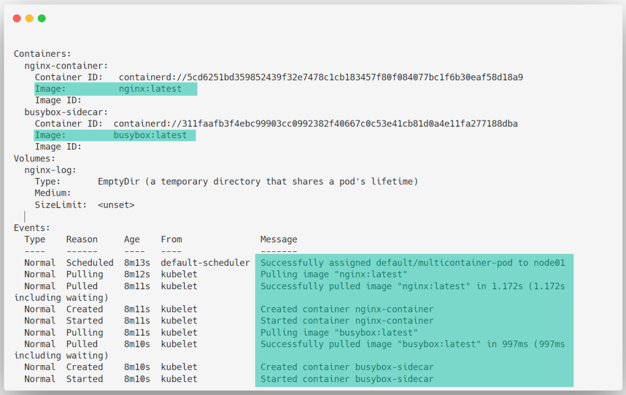Click 'Created container busybox-sidecar' message
The image size is (626, 395).
(x=347, y=367)
